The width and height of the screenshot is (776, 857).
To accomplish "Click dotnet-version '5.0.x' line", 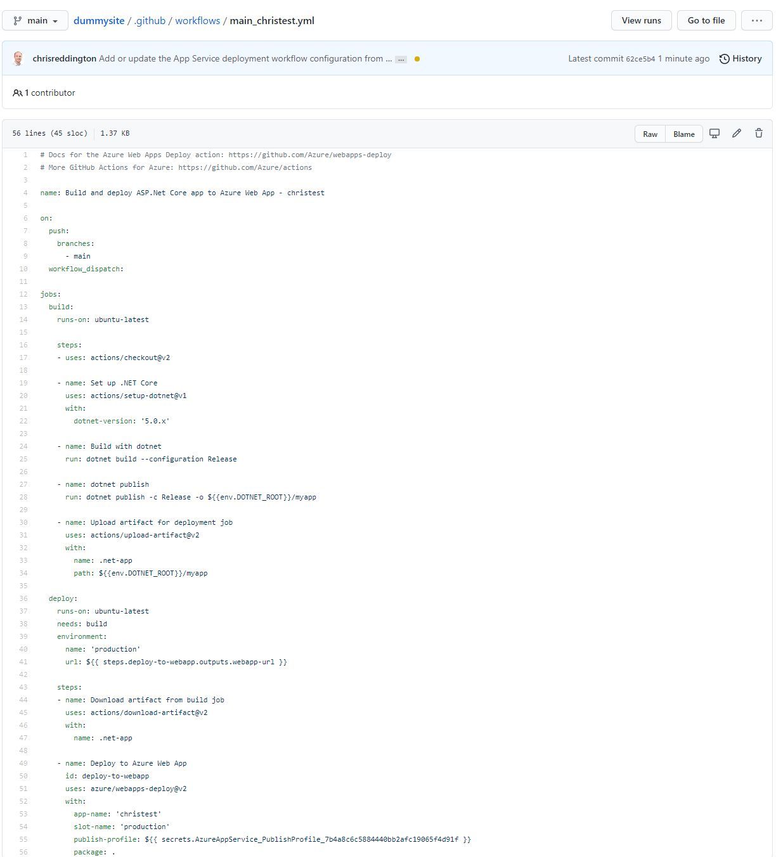I will click(x=122, y=421).
